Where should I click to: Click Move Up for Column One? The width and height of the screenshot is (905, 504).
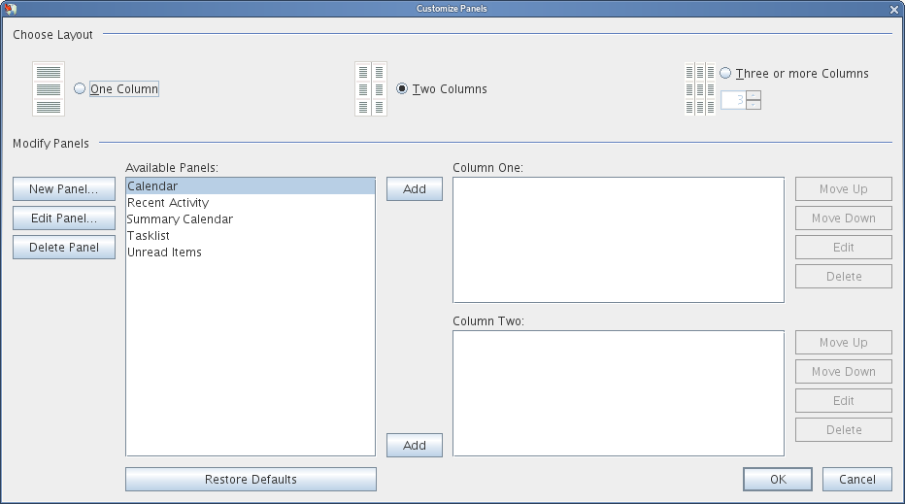[x=843, y=188]
